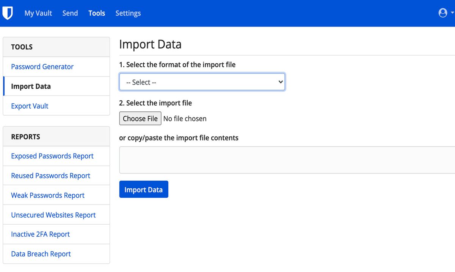This screenshot has width=455, height=272.
Task: View the Reused Passwords Report
Action: (50, 175)
